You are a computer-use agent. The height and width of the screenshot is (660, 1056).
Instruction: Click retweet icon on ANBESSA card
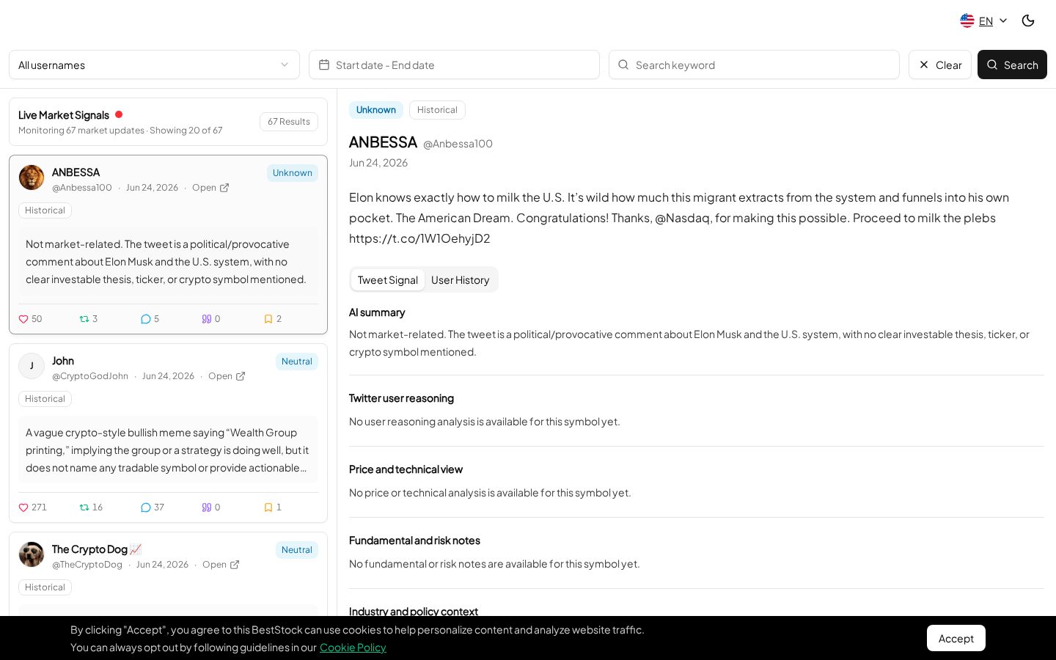pos(84,319)
